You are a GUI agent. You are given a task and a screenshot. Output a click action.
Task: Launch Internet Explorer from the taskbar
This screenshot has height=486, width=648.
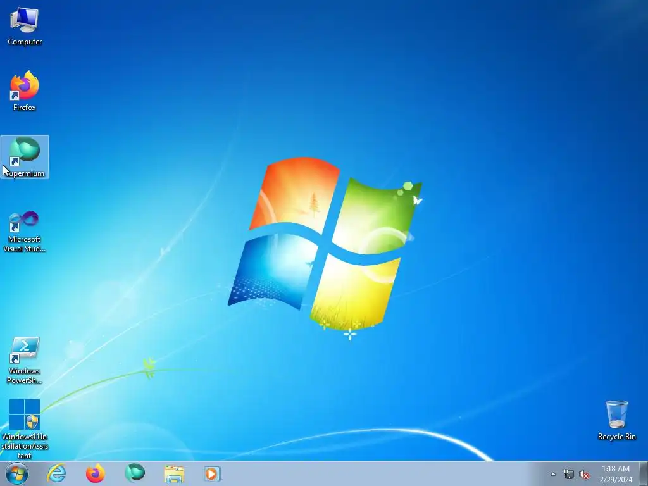(56, 473)
